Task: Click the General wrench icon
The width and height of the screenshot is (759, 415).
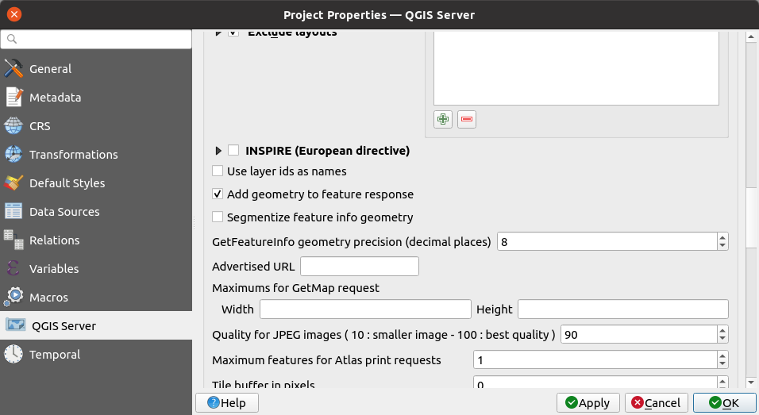Action: 13,69
